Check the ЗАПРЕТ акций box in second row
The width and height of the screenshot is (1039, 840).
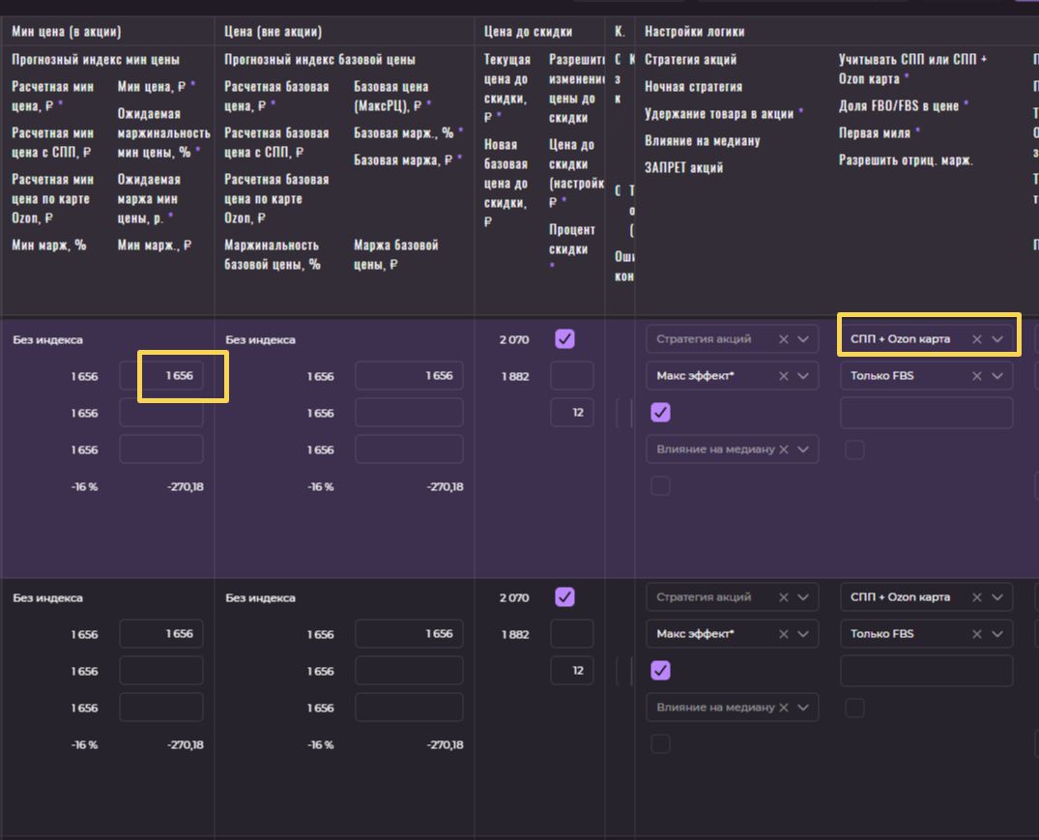tap(661, 744)
